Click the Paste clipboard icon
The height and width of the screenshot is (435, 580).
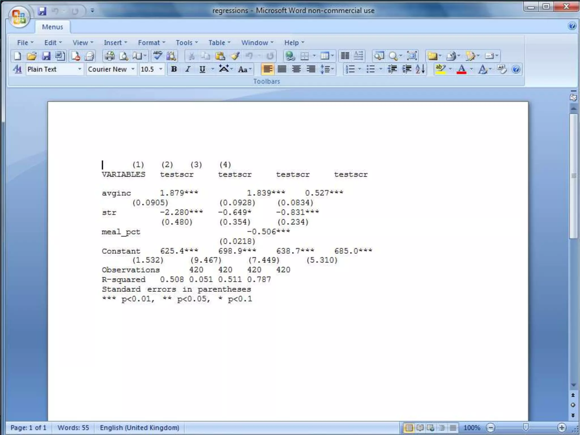(x=220, y=56)
